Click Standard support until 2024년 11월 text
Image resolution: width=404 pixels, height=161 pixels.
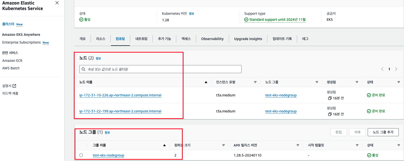point(277,20)
